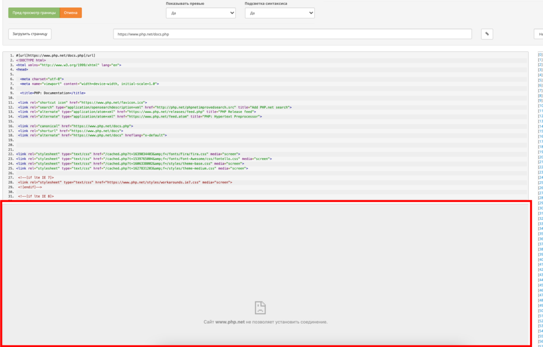The width and height of the screenshot is (543, 347).
Task: Click the Подсветка синтаксиса label
Action: pyautogui.click(x=266, y=4)
